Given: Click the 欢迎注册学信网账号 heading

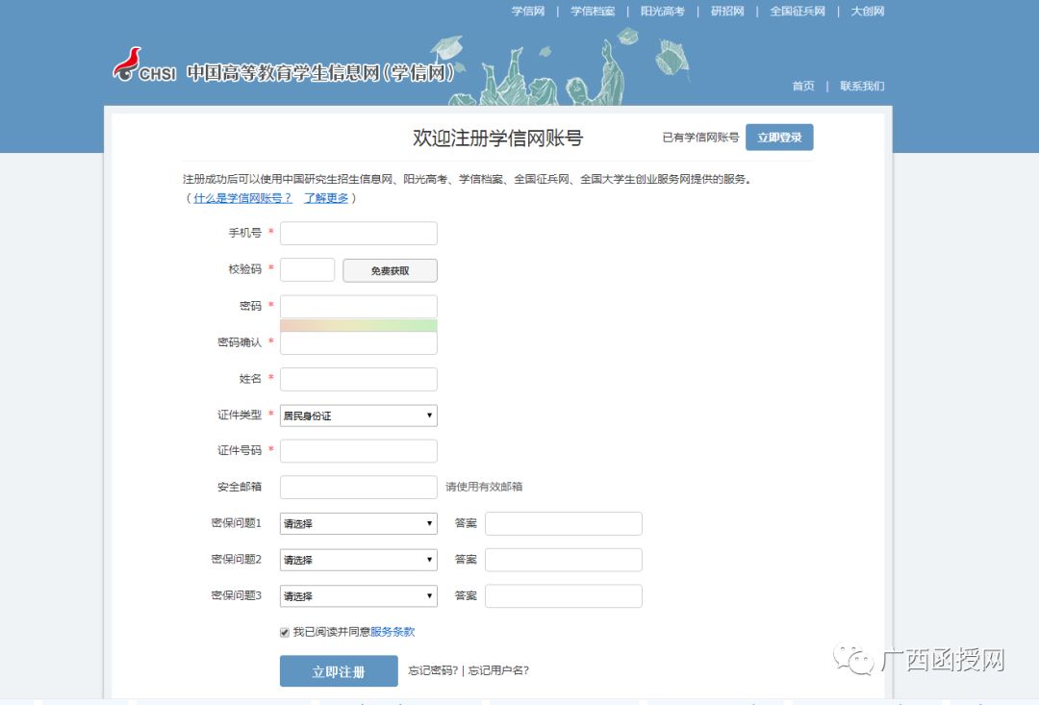Looking at the screenshot, I should coord(497,138).
